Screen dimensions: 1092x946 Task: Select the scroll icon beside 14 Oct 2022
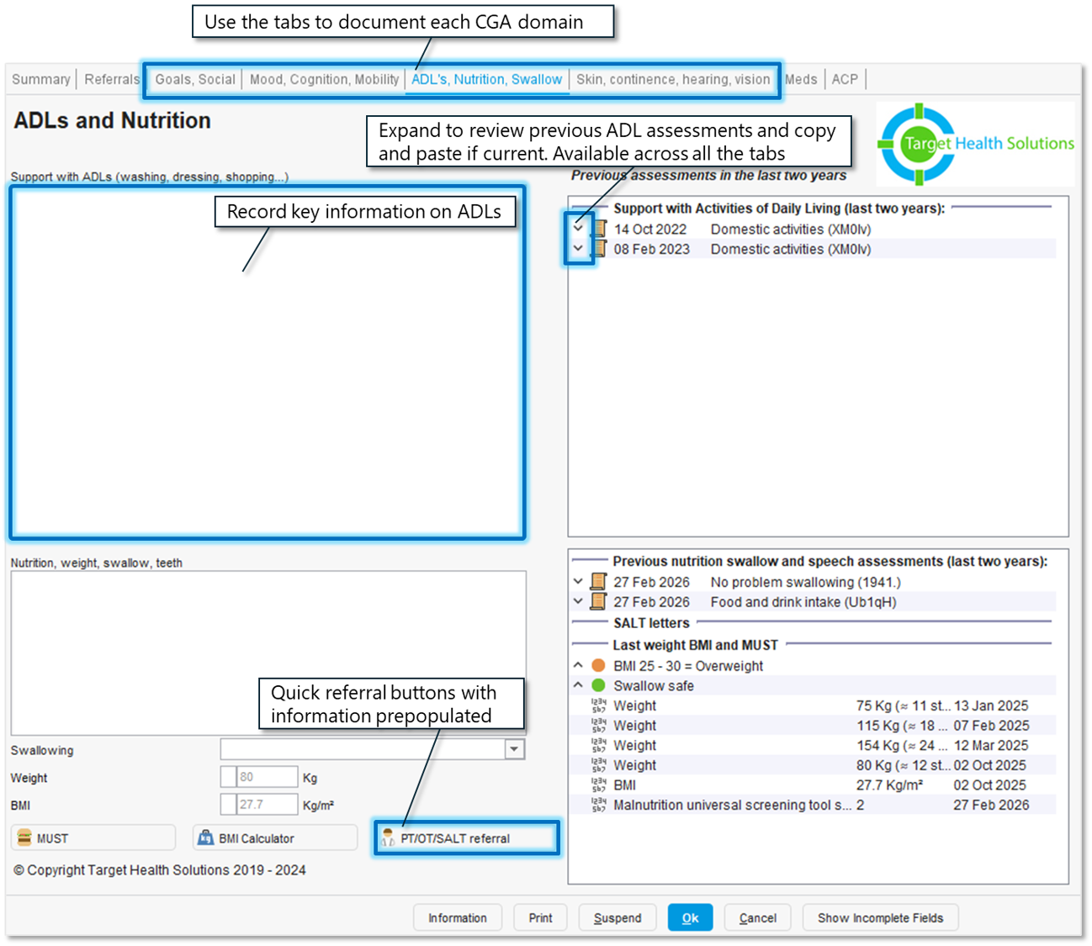point(599,229)
